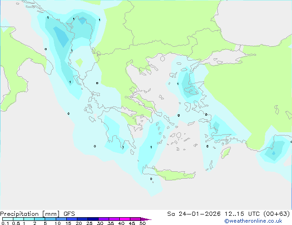Viewport: 292px width, 225px height.
Task: Click the '12..15 UTC' time text
Action: point(242,214)
